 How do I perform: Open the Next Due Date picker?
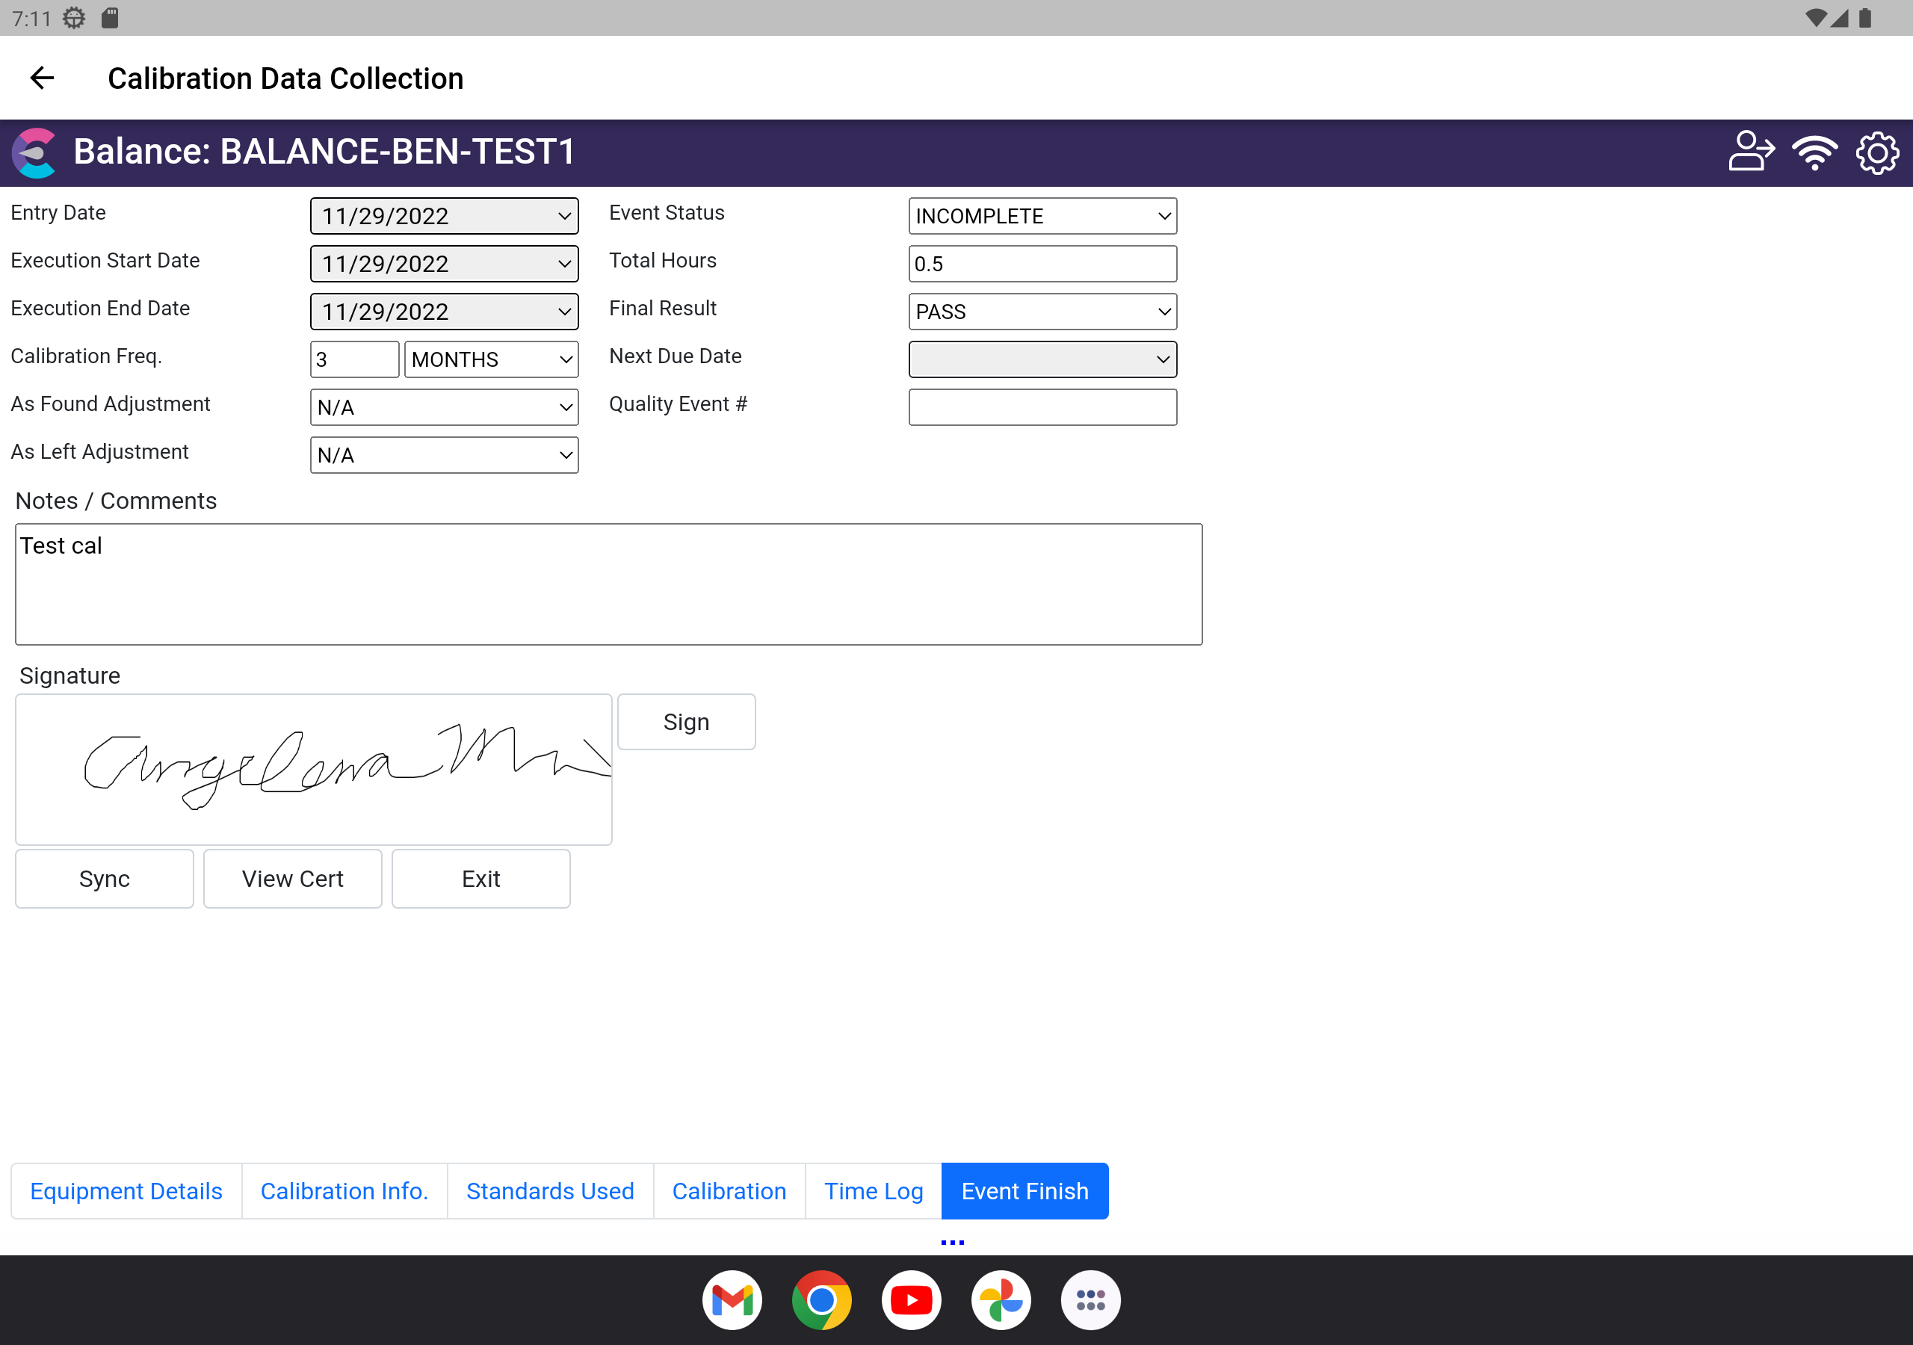(x=1042, y=360)
